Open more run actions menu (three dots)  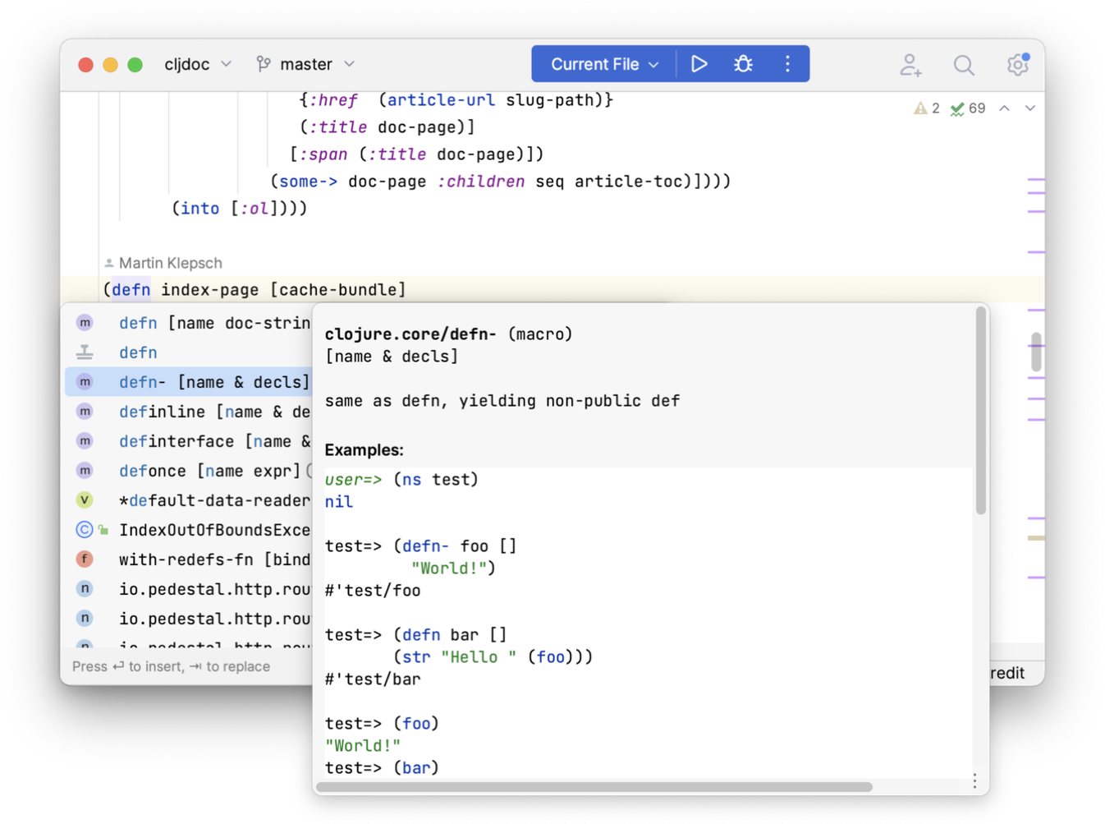tap(787, 64)
